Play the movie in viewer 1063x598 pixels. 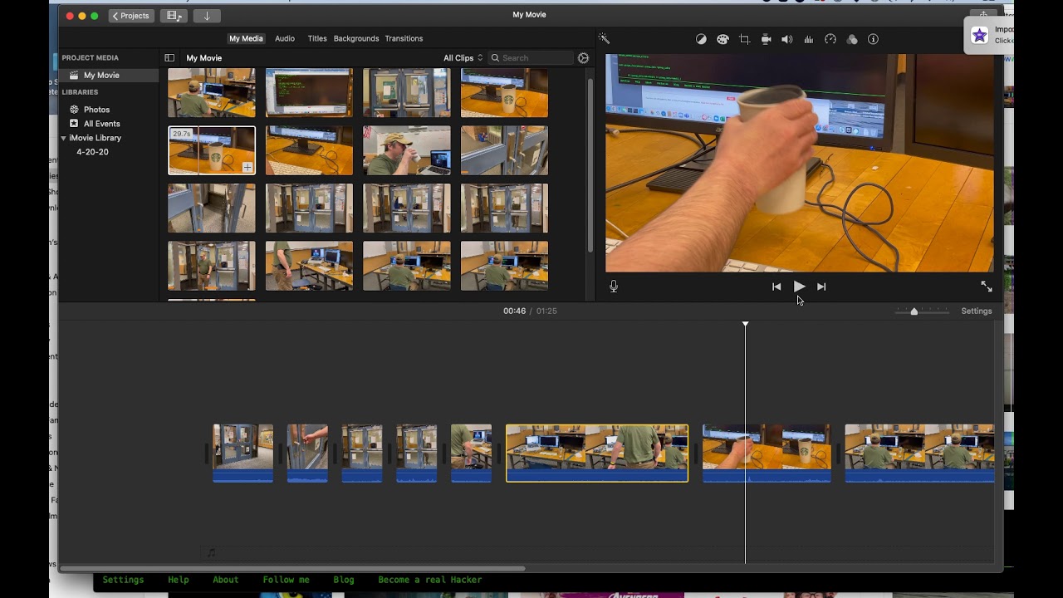pos(799,287)
